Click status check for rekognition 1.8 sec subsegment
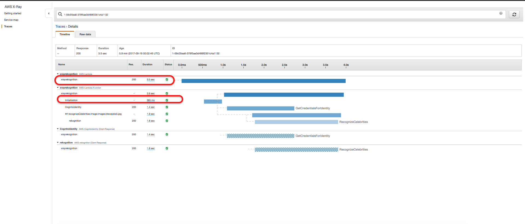The width and height of the screenshot is (525, 224). click(x=167, y=121)
